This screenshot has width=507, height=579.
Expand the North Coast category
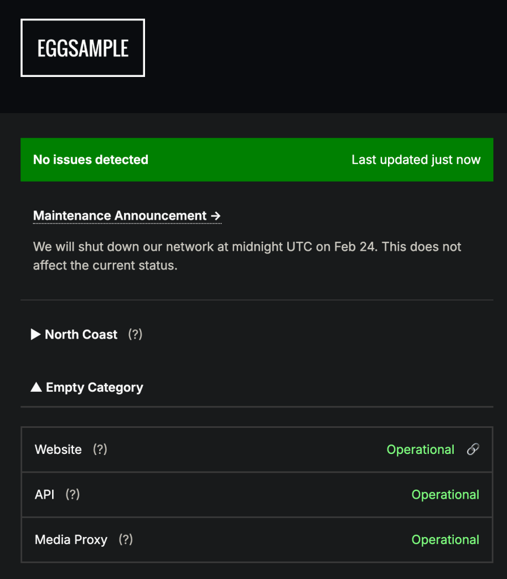tap(81, 334)
